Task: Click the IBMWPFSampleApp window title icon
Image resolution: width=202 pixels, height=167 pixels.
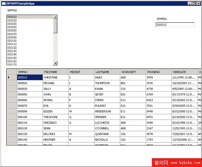Action: (4, 4)
